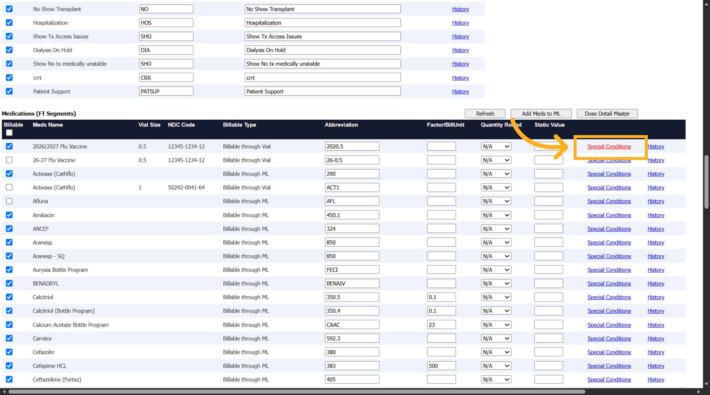The height and width of the screenshot is (395, 710).
Task: Open Dose Detail Master
Action: (607, 113)
